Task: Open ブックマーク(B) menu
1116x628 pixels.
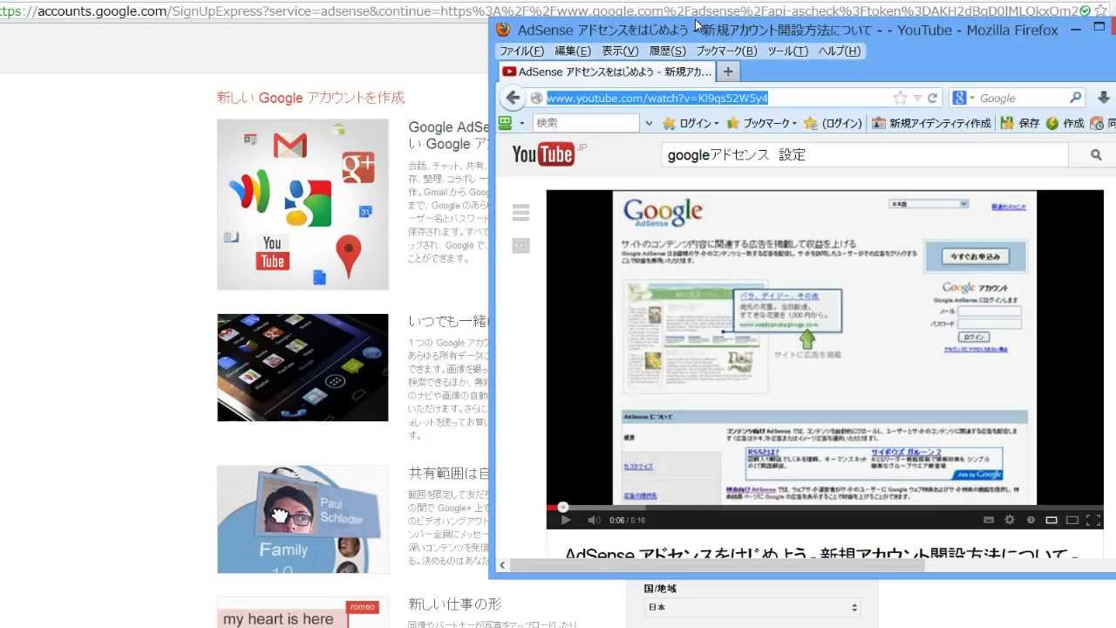Action: coord(726,51)
